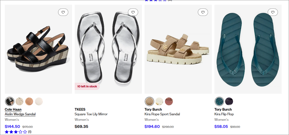Choose dark navy swatch for Kira Flip Flop
Screen dimensions: 289x135
(x=229, y=102)
